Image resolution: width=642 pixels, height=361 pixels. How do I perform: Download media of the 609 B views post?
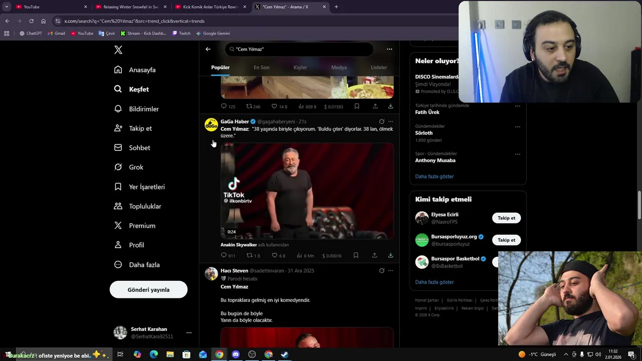[391, 106]
